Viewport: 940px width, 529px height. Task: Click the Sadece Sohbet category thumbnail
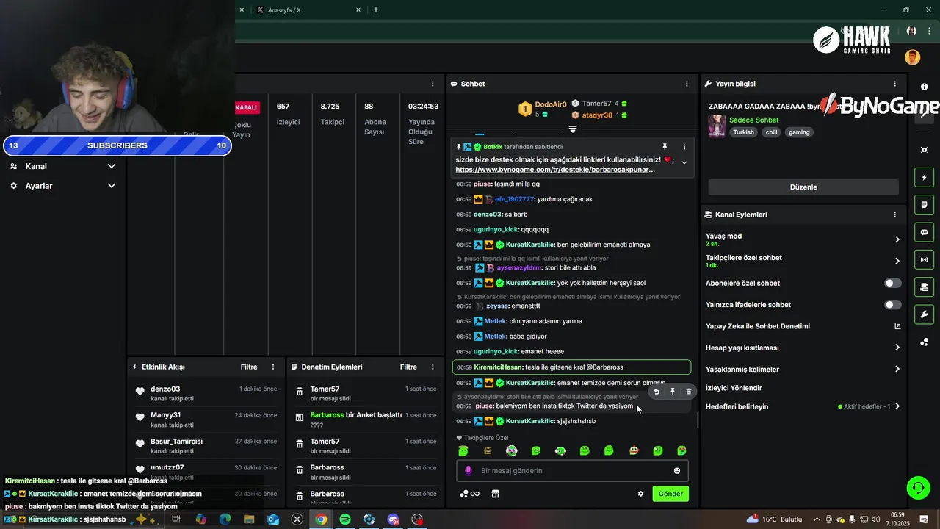[x=717, y=126]
